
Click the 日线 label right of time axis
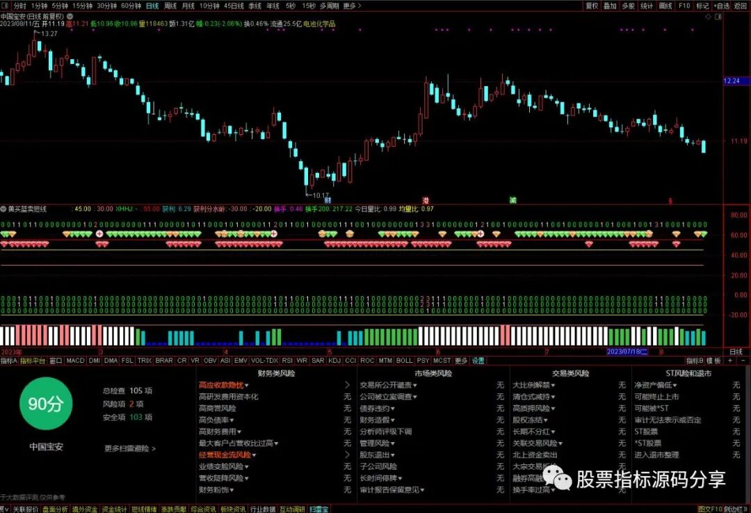[736, 352]
